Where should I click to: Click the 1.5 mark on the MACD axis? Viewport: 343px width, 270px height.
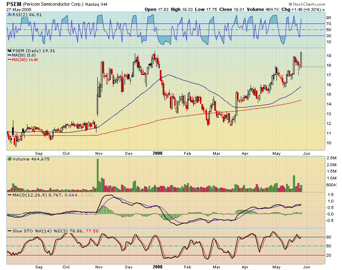(x=330, y=194)
